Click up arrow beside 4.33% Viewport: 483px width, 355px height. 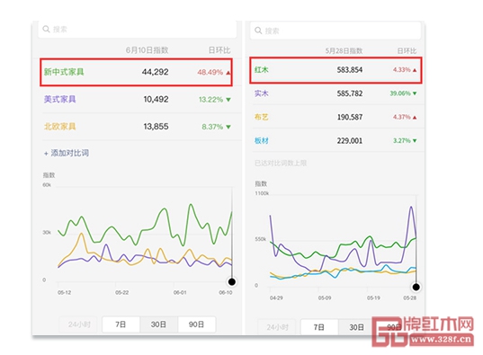(415, 70)
